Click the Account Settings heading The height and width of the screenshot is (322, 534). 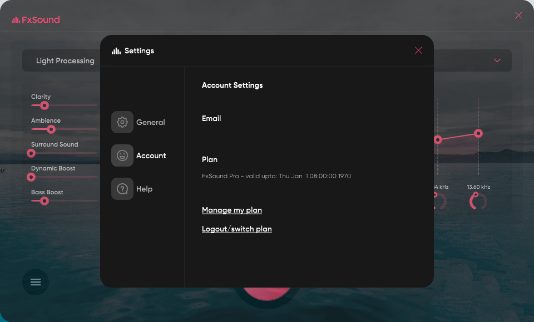click(233, 85)
